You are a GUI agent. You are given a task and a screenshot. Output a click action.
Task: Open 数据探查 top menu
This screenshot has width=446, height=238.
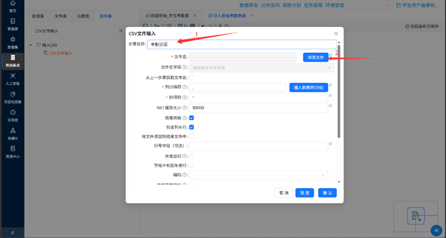pyautogui.click(x=249, y=5)
